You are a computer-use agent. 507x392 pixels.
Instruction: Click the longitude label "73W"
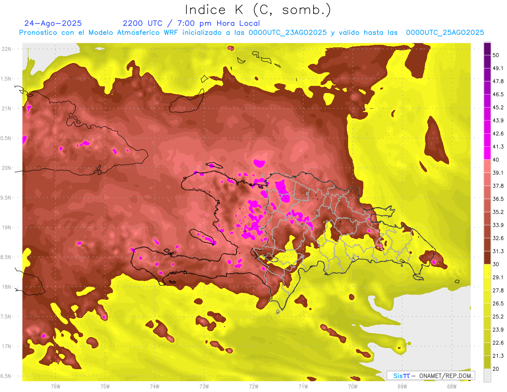click(204, 387)
